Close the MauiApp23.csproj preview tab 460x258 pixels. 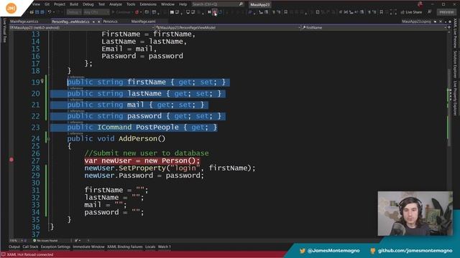(440, 21)
